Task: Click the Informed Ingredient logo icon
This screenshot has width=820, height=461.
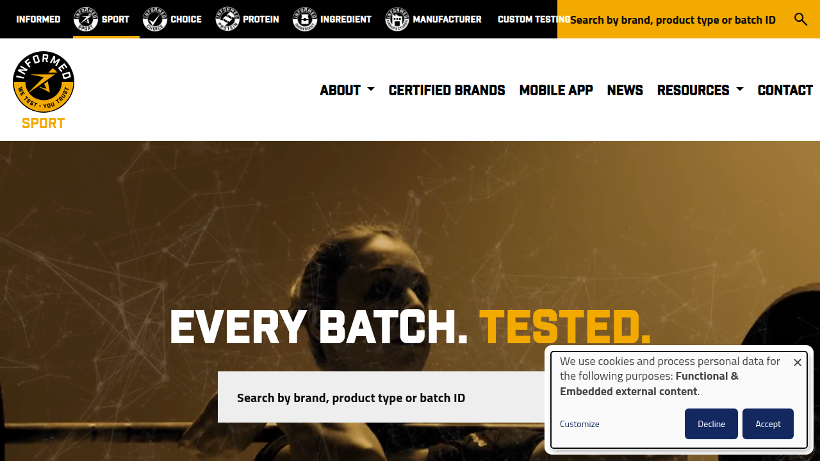Action: pyautogui.click(x=305, y=19)
